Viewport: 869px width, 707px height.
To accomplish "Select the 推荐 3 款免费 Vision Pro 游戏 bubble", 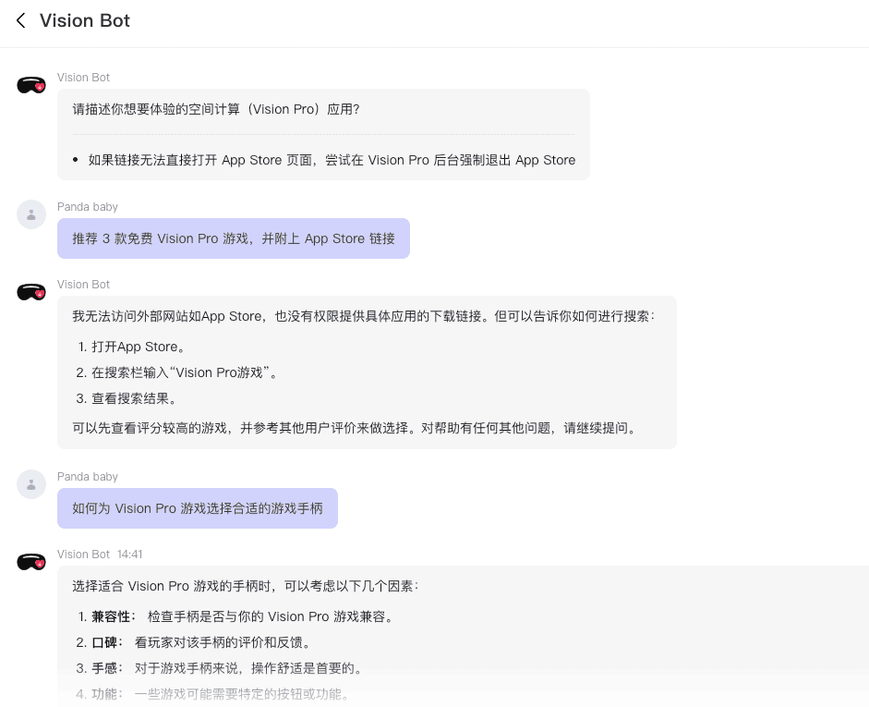I will point(233,238).
